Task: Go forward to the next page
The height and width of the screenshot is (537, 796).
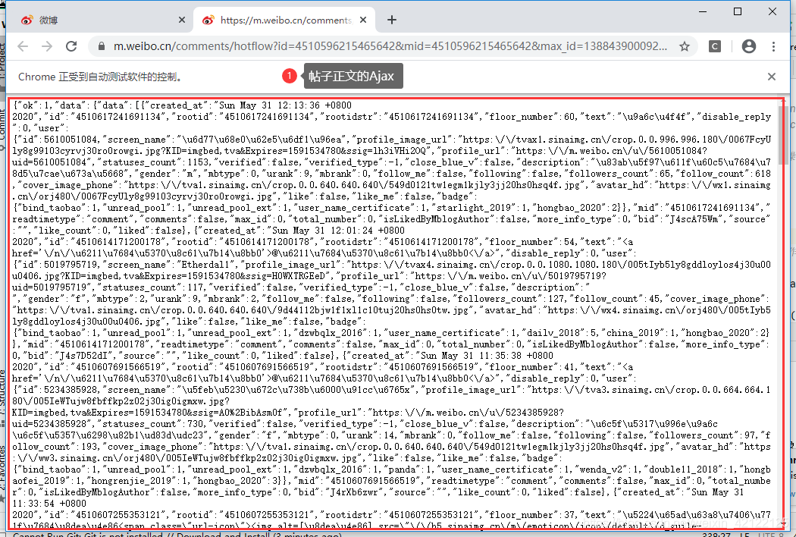Action: pyautogui.click(x=47, y=46)
